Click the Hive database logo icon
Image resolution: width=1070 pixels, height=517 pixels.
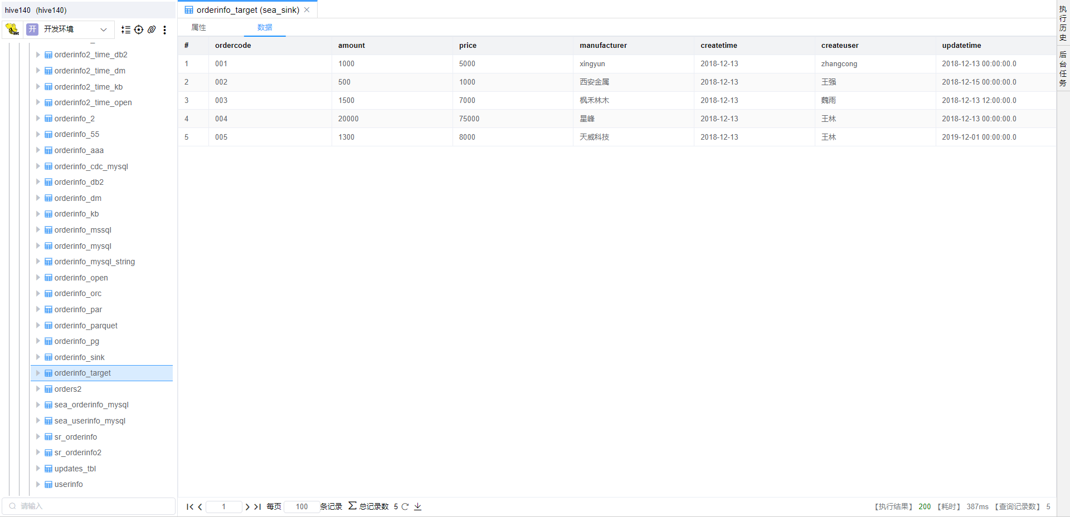[x=12, y=29]
